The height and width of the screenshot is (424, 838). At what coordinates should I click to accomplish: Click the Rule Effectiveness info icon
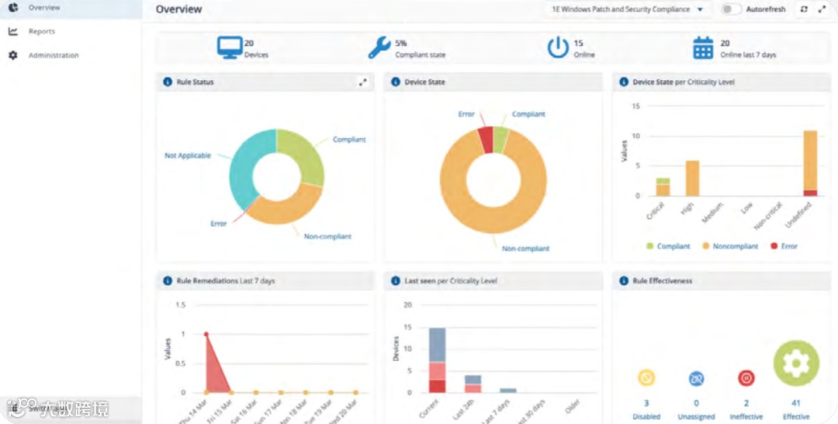[624, 280]
